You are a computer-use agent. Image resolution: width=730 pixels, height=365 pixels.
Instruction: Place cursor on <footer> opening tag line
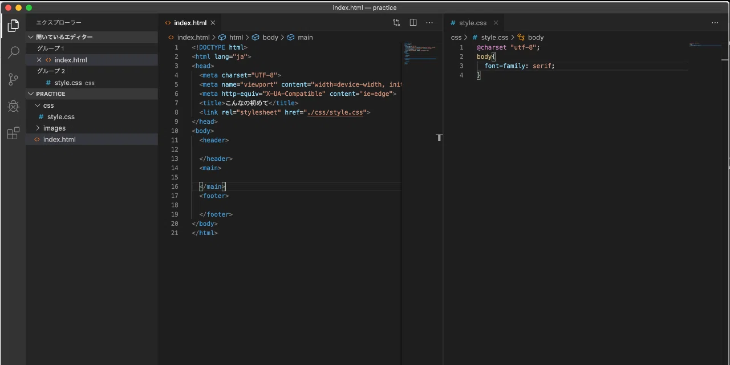[214, 196]
